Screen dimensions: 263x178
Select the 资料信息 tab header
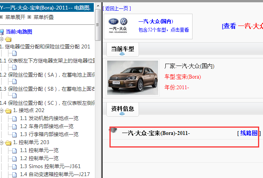click(x=123, y=109)
